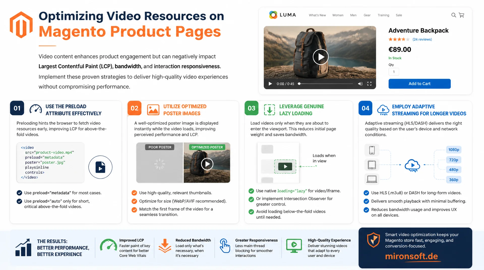Select the 720p quality chip

click(x=453, y=160)
